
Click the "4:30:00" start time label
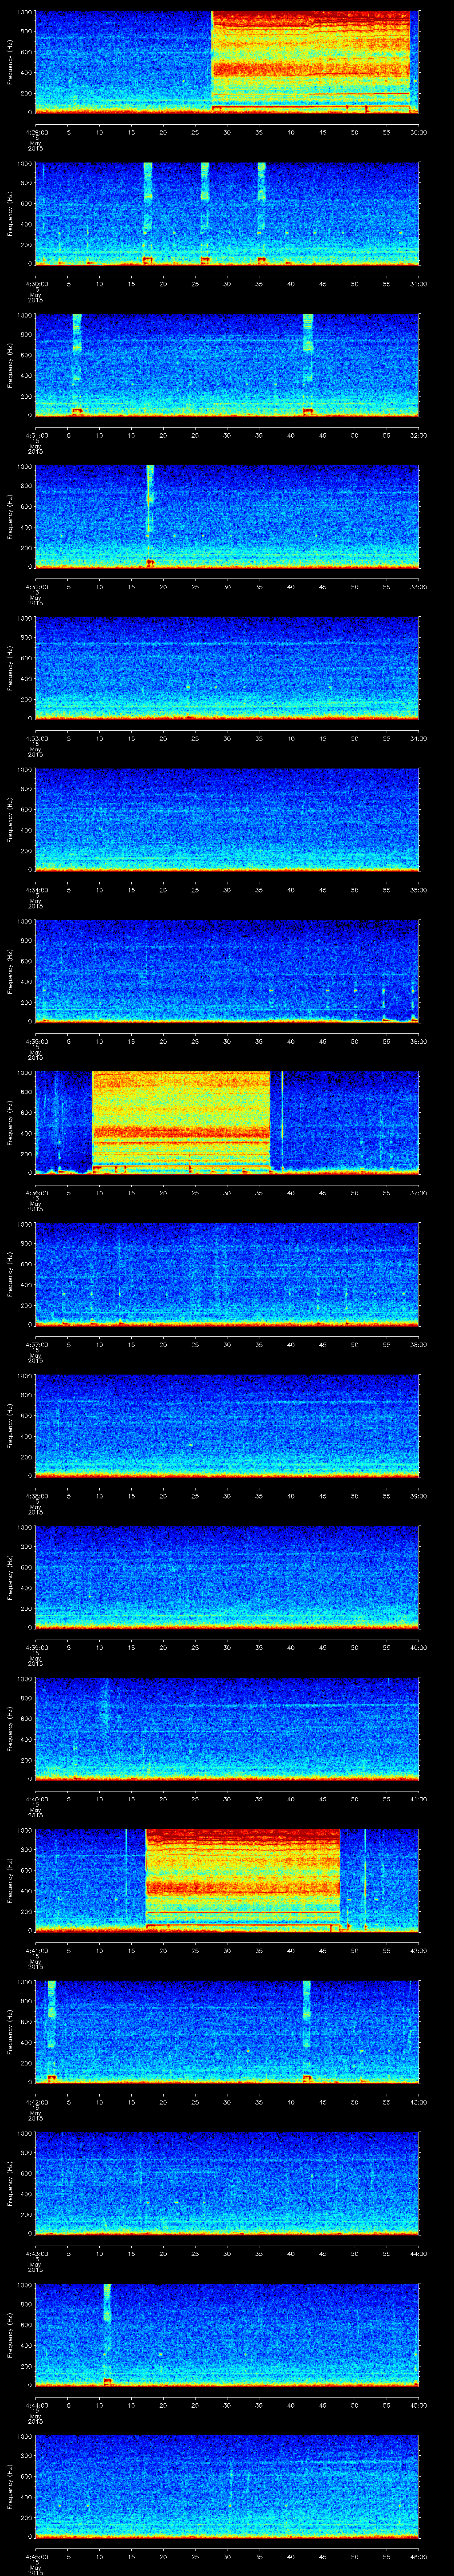click(x=36, y=284)
